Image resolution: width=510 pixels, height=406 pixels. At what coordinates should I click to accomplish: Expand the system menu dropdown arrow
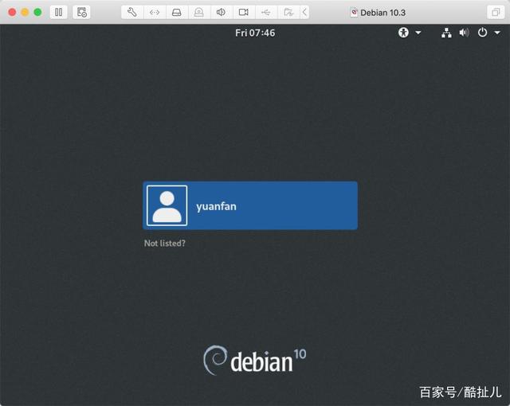497,33
